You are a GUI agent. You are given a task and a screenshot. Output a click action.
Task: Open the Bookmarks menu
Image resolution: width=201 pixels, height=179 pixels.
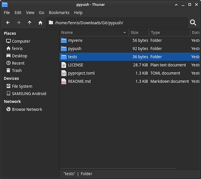[x=59, y=13]
